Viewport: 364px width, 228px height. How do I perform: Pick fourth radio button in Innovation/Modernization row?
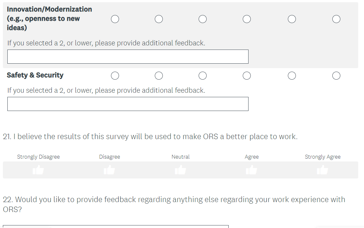pyautogui.click(x=247, y=19)
